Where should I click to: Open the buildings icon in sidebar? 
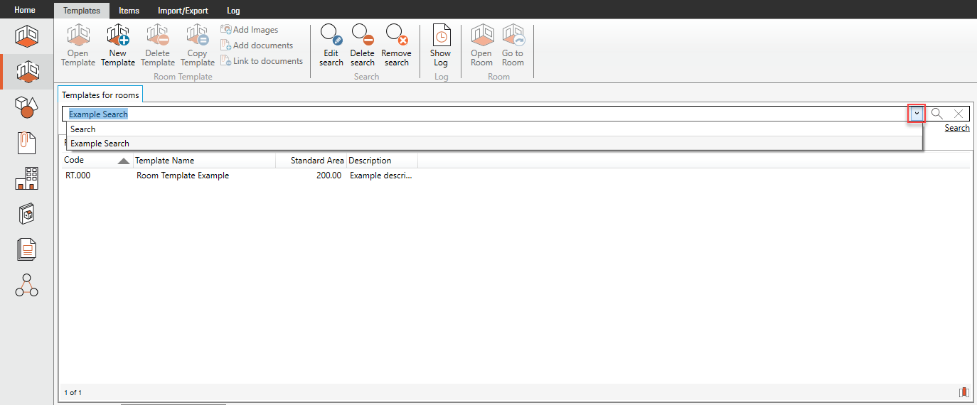[x=27, y=178]
